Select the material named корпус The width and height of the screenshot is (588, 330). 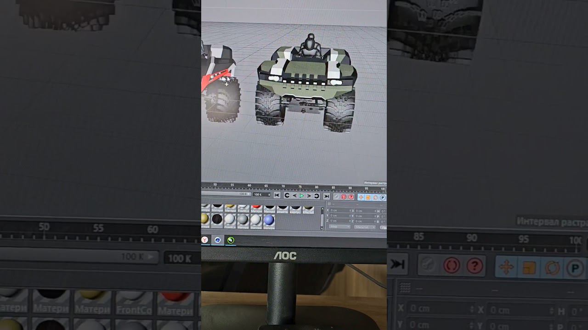coord(295,209)
